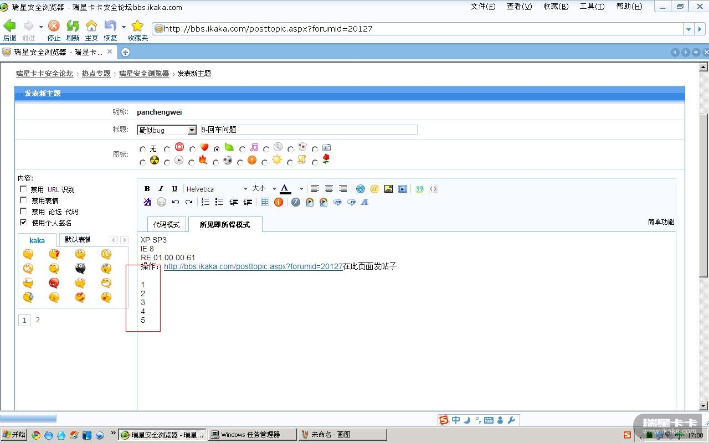Expand the font color dropdown arrow
Image resolution: width=709 pixels, height=443 pixels.
301,189
